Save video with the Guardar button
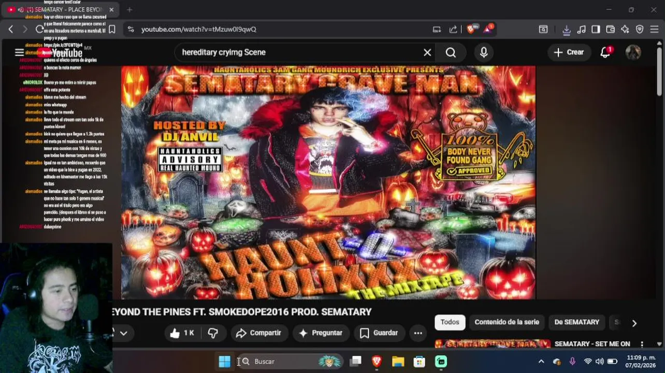 379,333
